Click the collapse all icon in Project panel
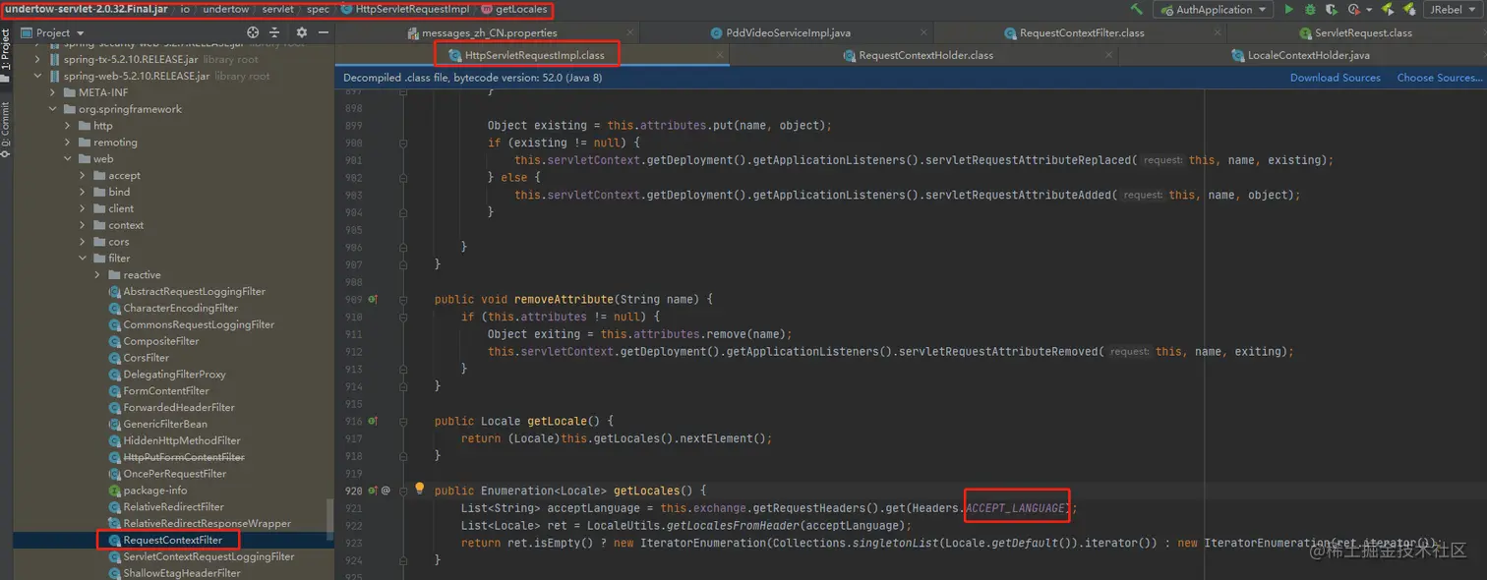1487x580 pixels. click(x=274, y=32)
